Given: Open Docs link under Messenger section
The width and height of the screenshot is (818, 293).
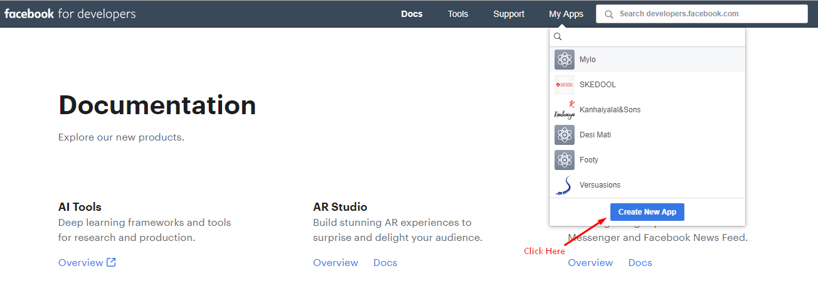Looking at the screenshot, I should pyautogui.click(x=640, y=262).
